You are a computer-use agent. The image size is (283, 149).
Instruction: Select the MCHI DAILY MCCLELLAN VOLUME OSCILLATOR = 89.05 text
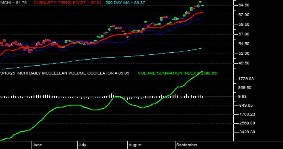[74, 73]
